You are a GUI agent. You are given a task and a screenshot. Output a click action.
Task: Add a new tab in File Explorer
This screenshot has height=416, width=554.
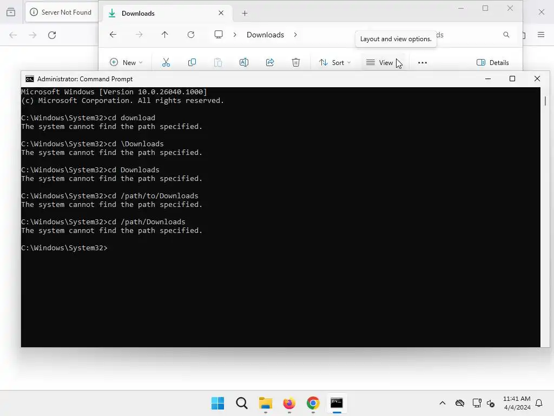pos(245,14)
